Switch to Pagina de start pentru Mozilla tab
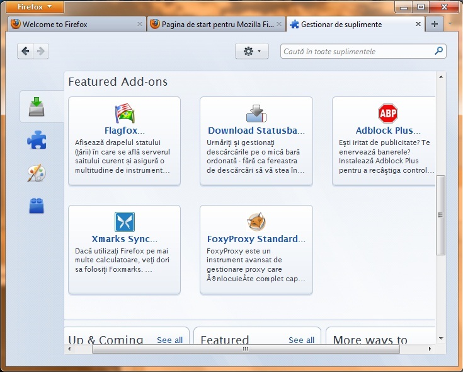Screen dimensions: 463x372 pos(216,24)
